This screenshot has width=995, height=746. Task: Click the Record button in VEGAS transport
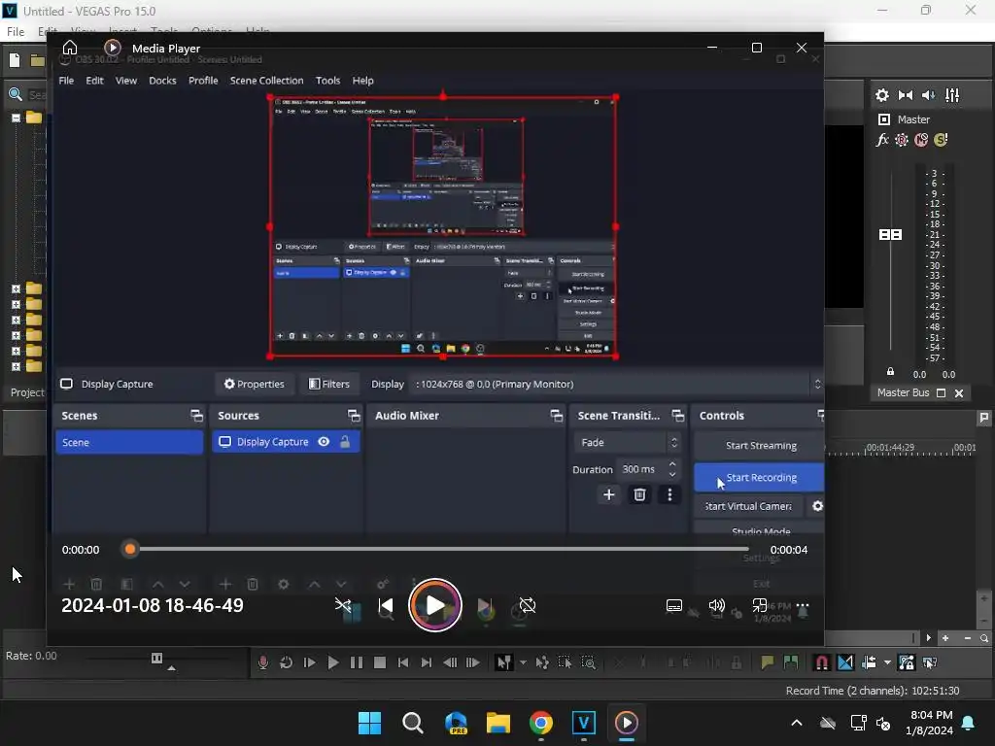point(262,662)
